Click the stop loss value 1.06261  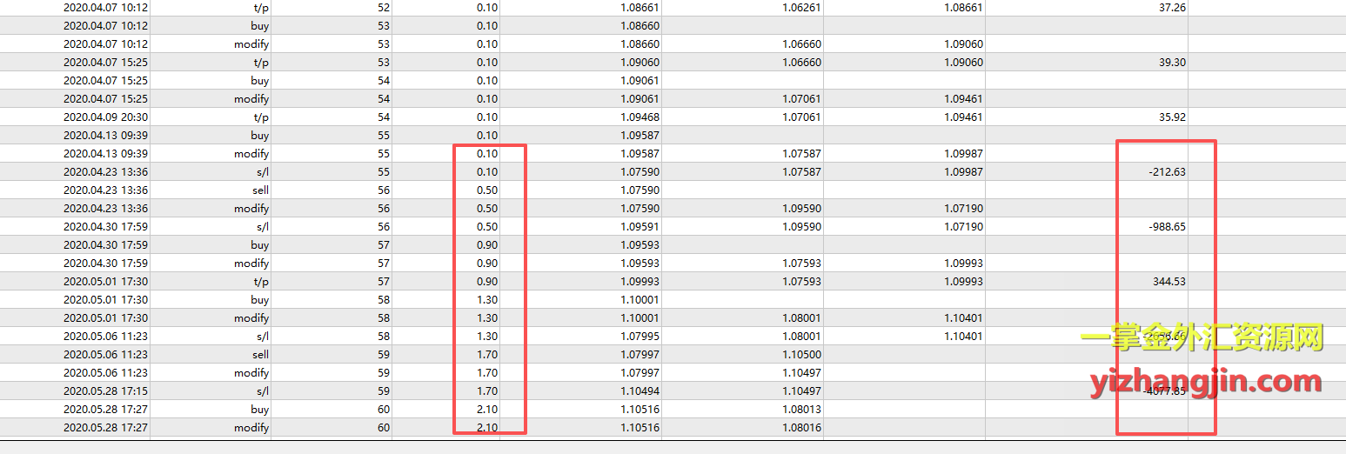pos(801,7)
